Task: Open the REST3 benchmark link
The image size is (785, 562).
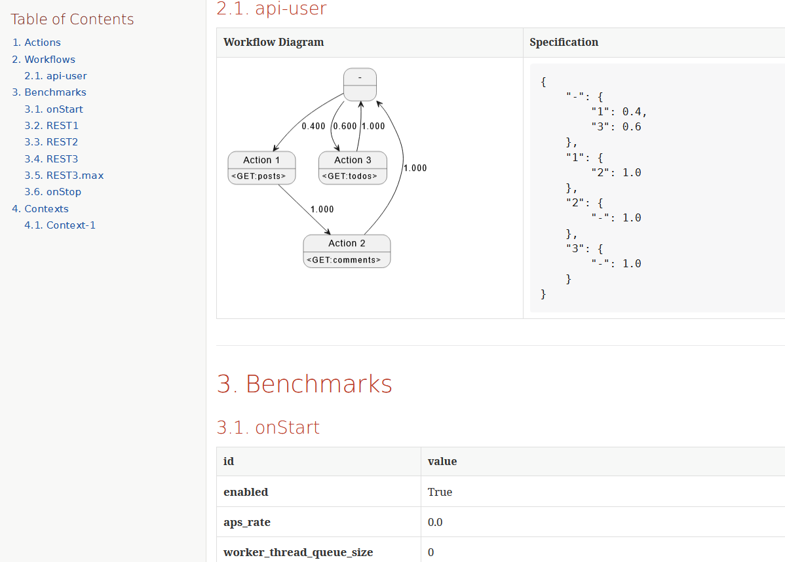Action: coord(51,158)
